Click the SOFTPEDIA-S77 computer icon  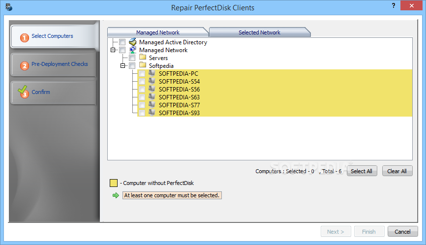152,105
